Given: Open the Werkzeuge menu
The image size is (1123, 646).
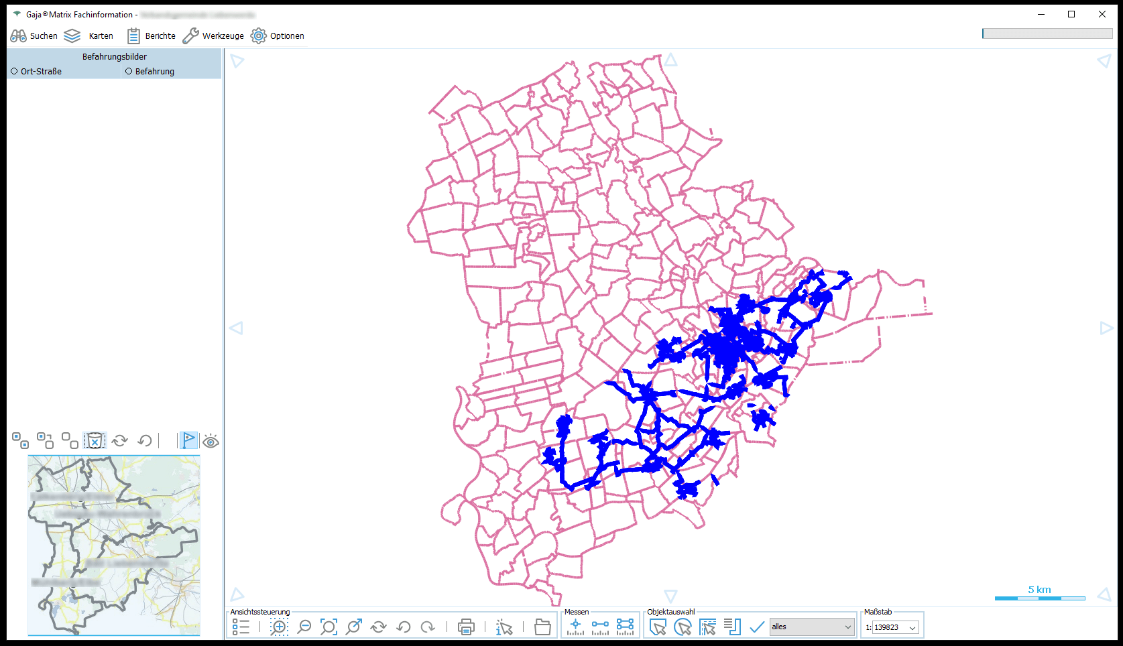Looking at the screenshot, I should point(213,36).
